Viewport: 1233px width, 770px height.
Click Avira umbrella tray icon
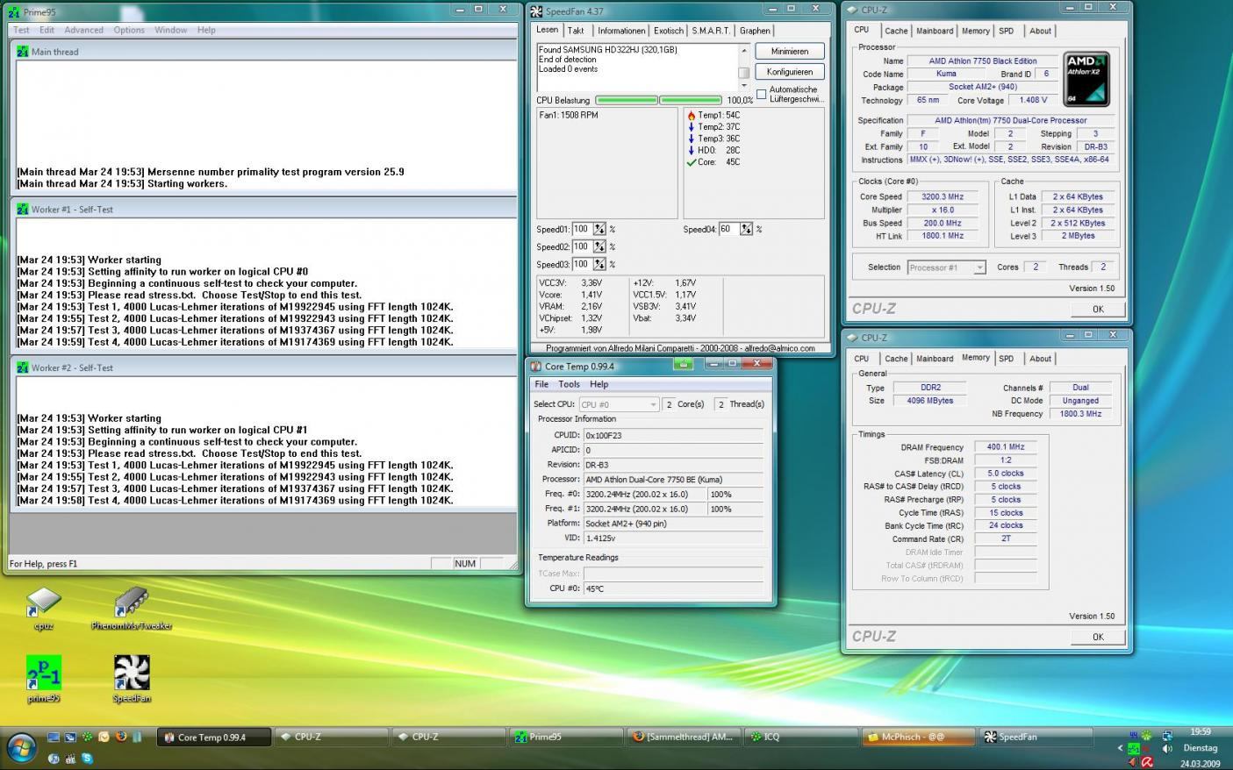[1146, 762]
